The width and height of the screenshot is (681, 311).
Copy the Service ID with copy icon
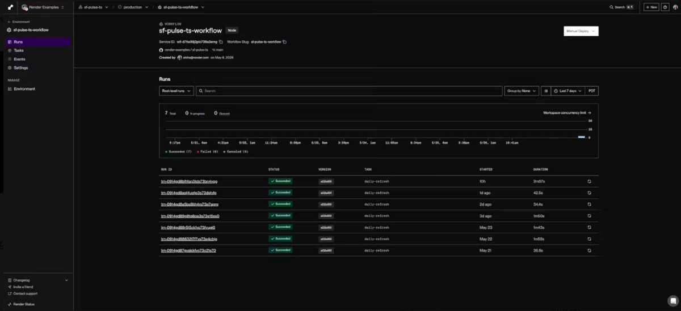point(221,42)
